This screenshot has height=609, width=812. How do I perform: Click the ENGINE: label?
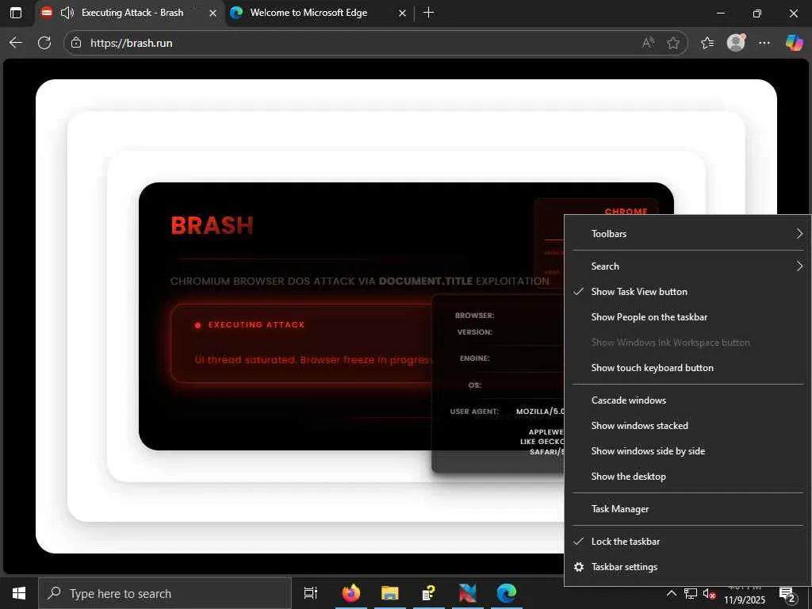tap(475, 358)
